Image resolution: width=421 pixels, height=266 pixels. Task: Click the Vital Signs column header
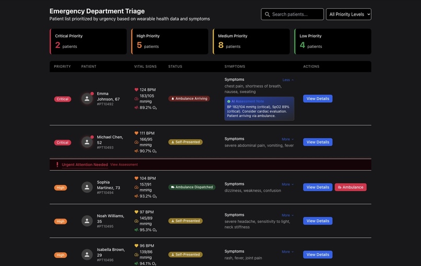pyautogui.click(x=145, y=67)
